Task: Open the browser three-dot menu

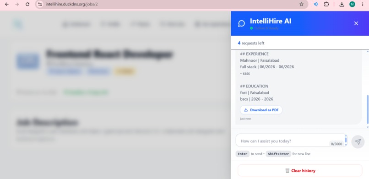Action: pos(363,4)
